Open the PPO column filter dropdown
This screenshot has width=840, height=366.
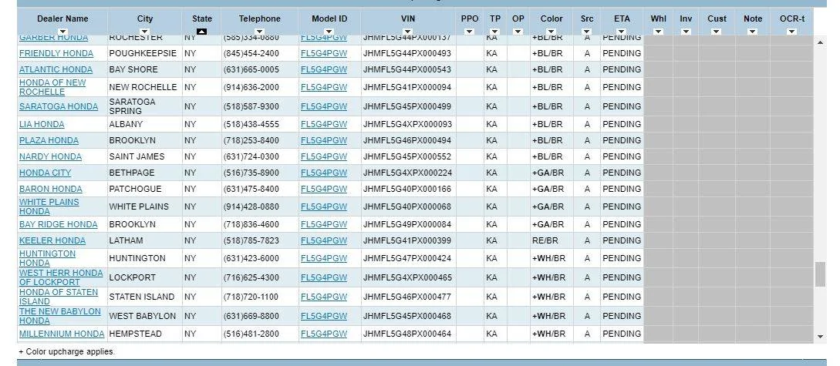click(470, 32)
